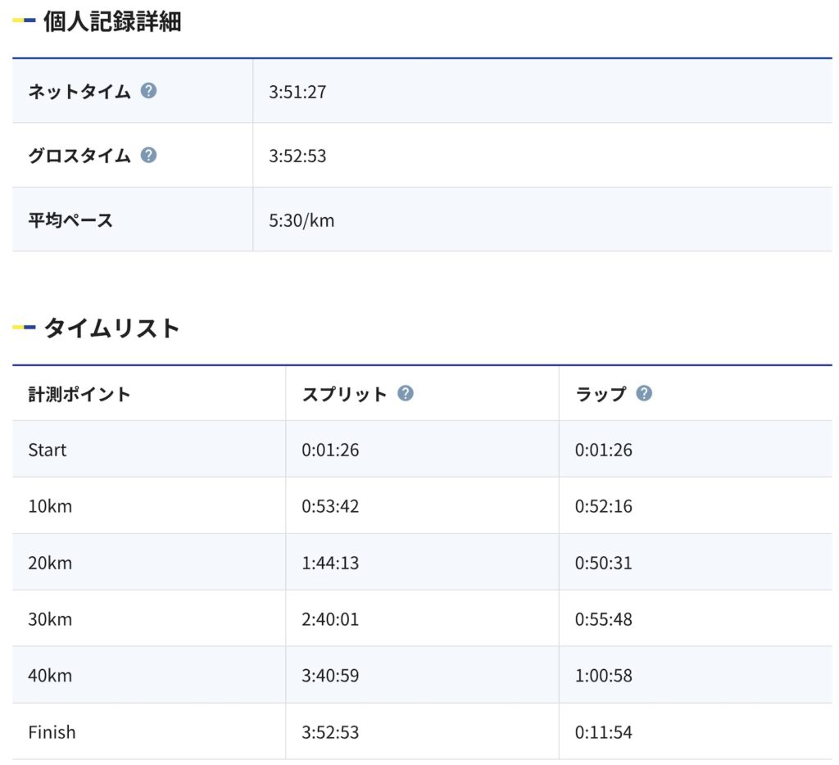
Task: Click the 30km lap time 0:55:48
Action: 604,619
